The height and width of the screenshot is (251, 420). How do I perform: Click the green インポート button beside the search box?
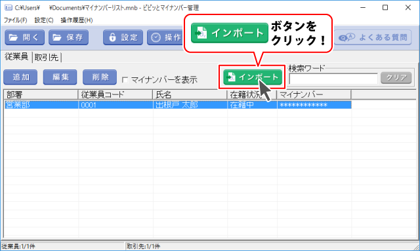pyautogui.click(x=253, y=77)
